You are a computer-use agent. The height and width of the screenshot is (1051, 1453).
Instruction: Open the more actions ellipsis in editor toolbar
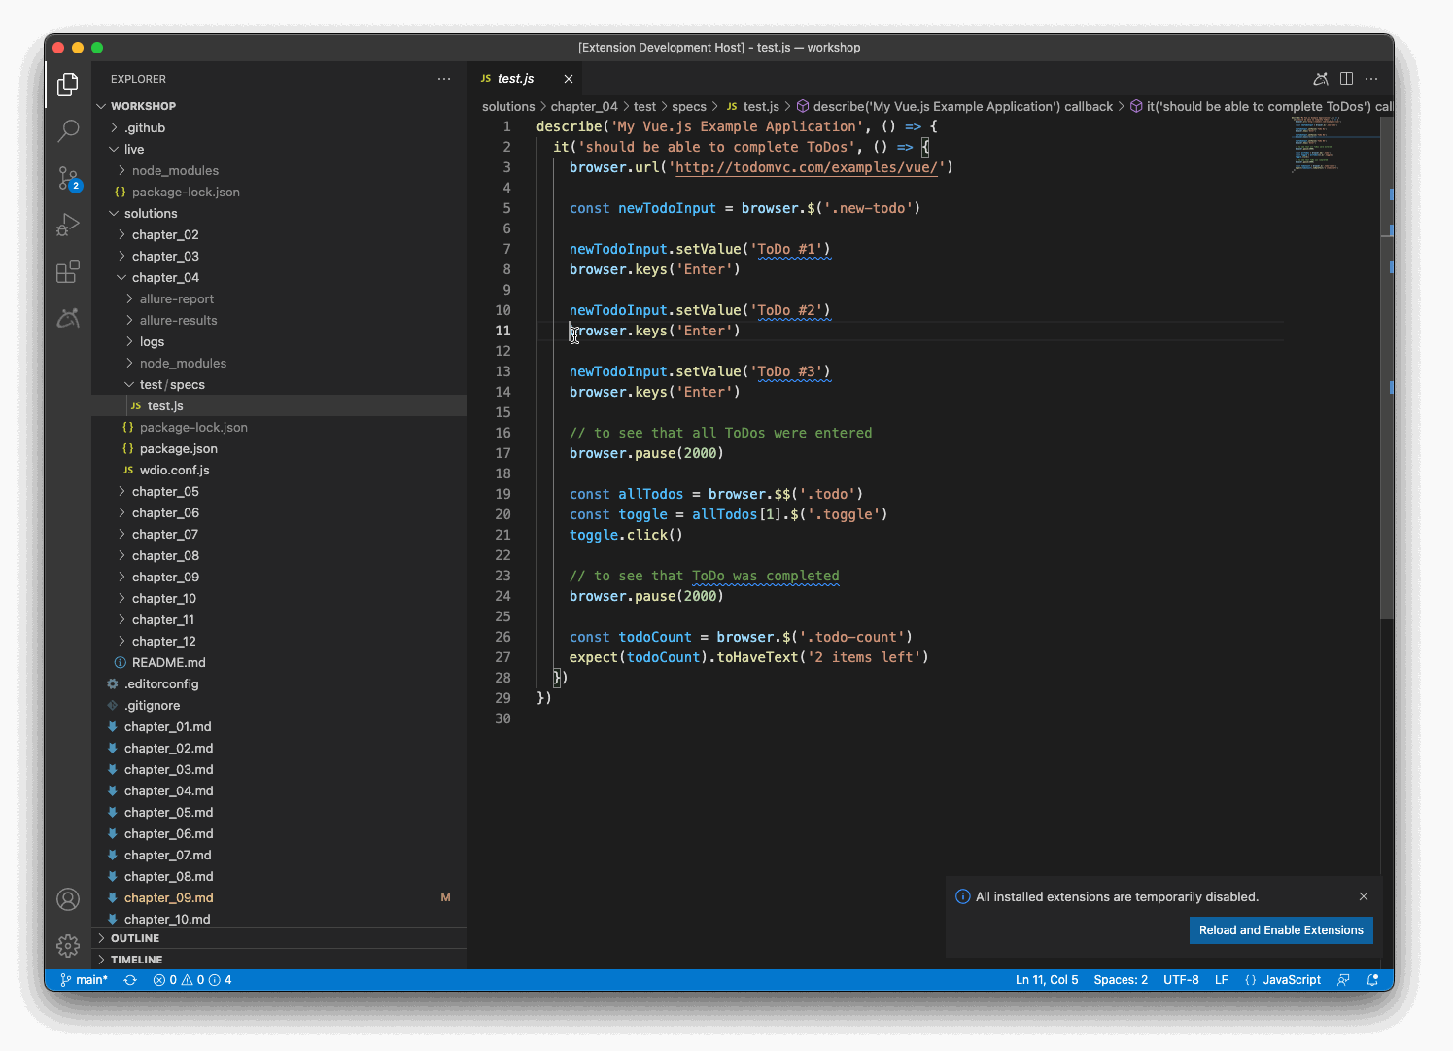coord(1371,79)
